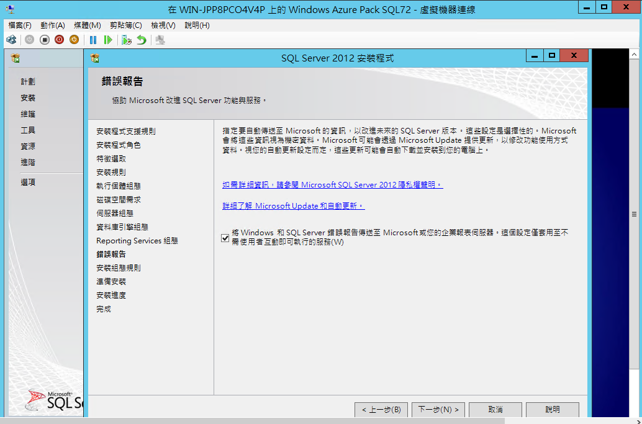Open the 說明(H) menu
This screenshot has width=642, height=424.
pyautogui.click(x=197, y=25)
